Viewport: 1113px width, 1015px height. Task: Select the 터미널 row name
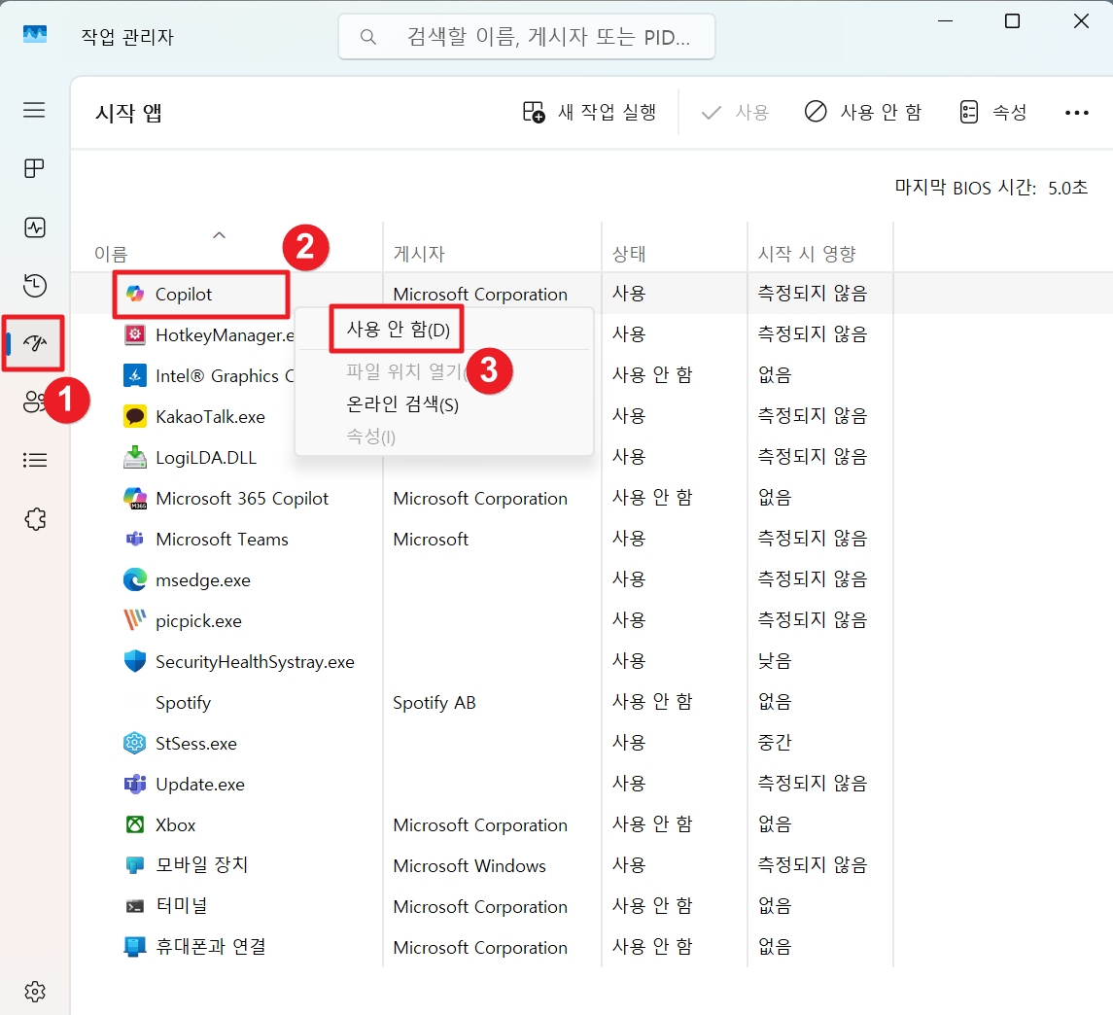(182, 906)
